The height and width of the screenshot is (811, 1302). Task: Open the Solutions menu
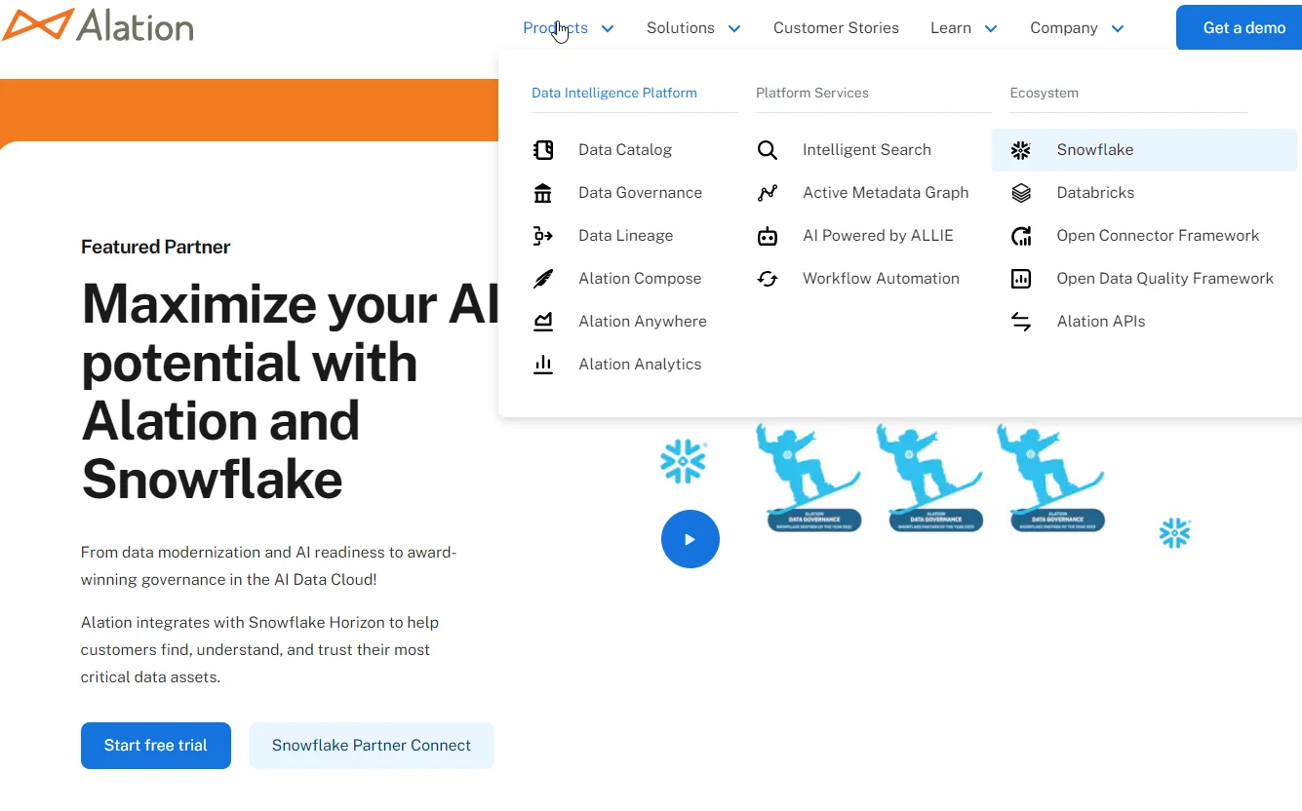click(x=681, y=28)
